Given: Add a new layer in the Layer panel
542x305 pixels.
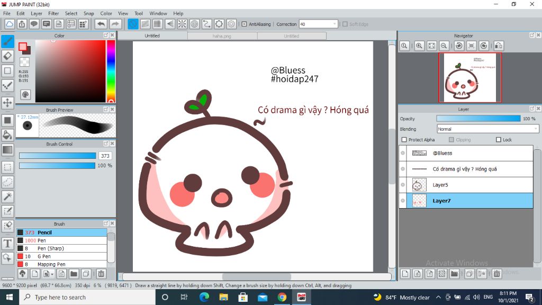Looking at the screenshot, I should coord(405,274).
